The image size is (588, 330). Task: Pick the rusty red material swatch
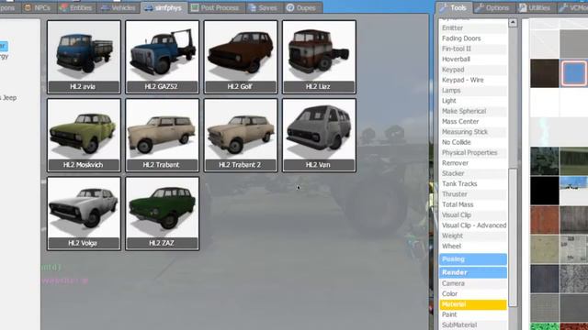(545, 220)
